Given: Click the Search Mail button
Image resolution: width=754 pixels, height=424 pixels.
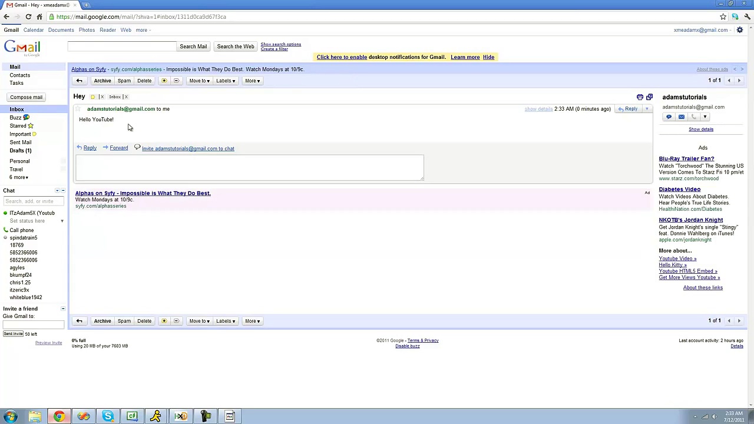Looking at the screenshot, I should (193, 47).
